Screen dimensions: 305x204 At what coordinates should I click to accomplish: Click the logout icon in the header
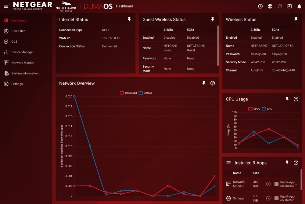289,6
